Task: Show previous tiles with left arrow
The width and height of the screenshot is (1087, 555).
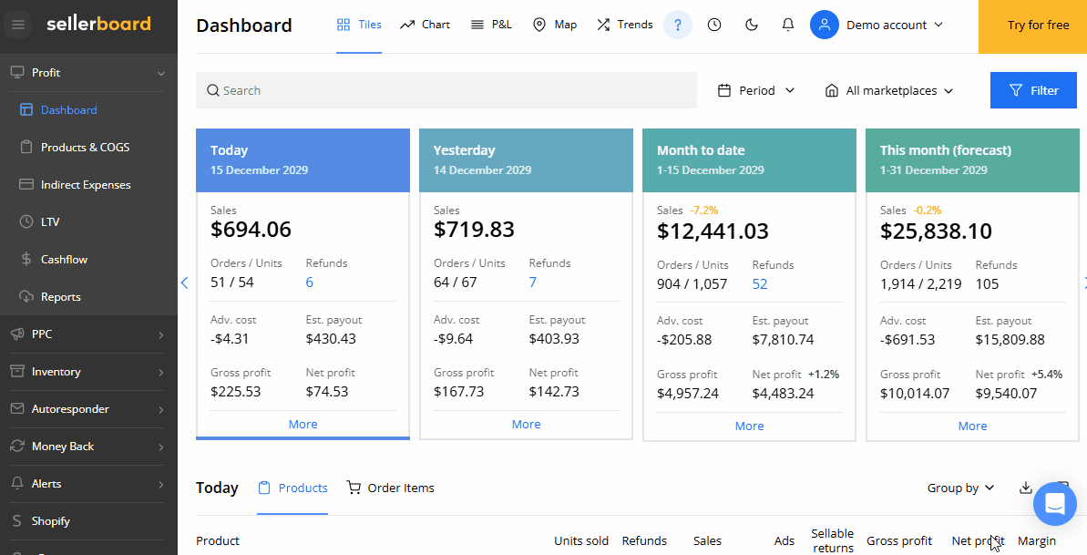Action: 184,283
